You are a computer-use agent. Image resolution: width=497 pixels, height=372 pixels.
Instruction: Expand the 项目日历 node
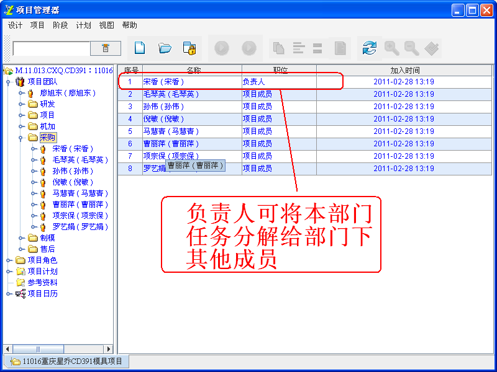click(x=9, y=294)
